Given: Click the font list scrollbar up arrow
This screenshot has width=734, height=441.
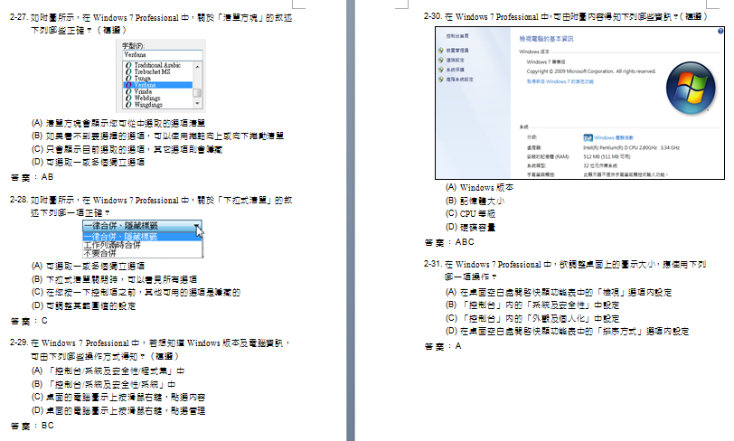Looking at the screenshot, I should click(198, 67).
